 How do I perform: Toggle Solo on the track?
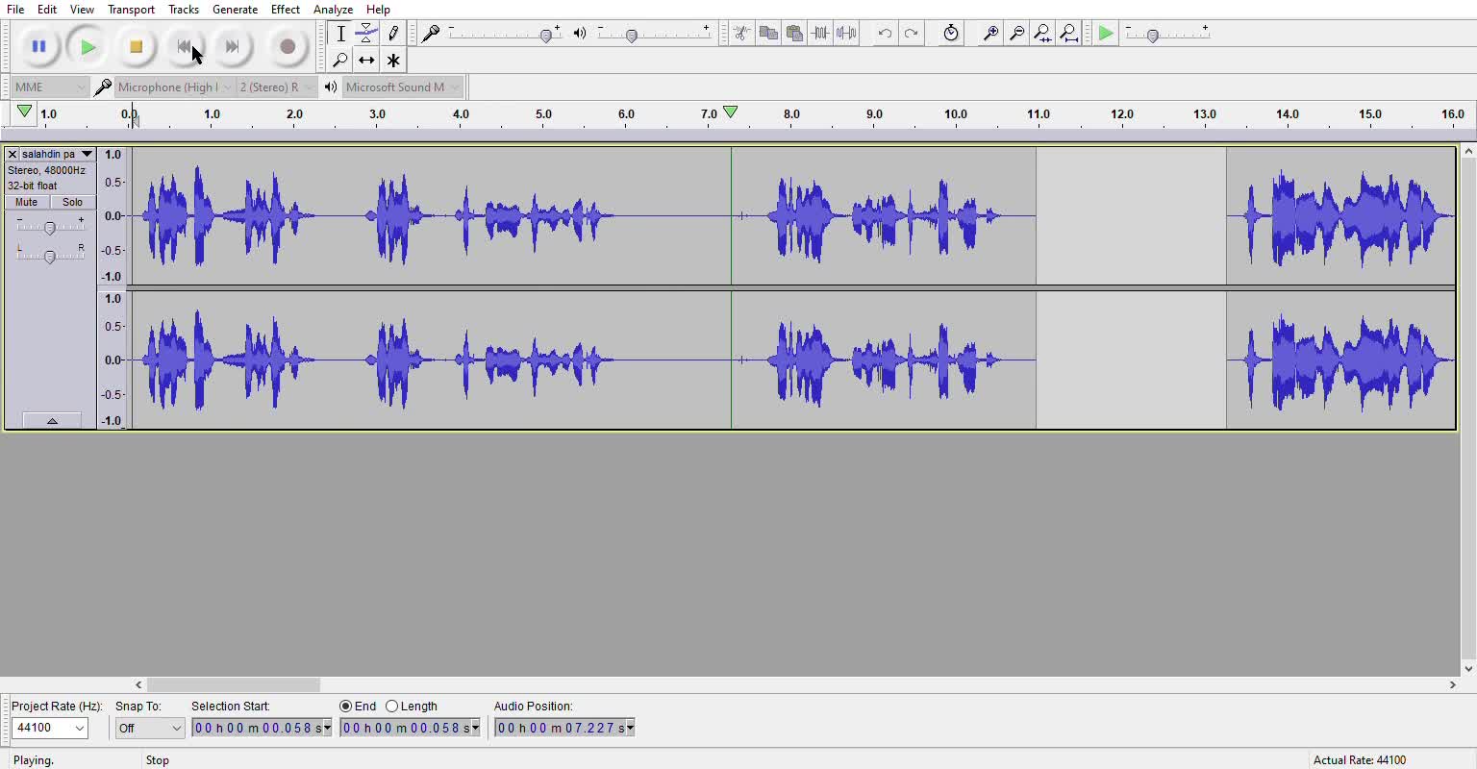point(72,202)
